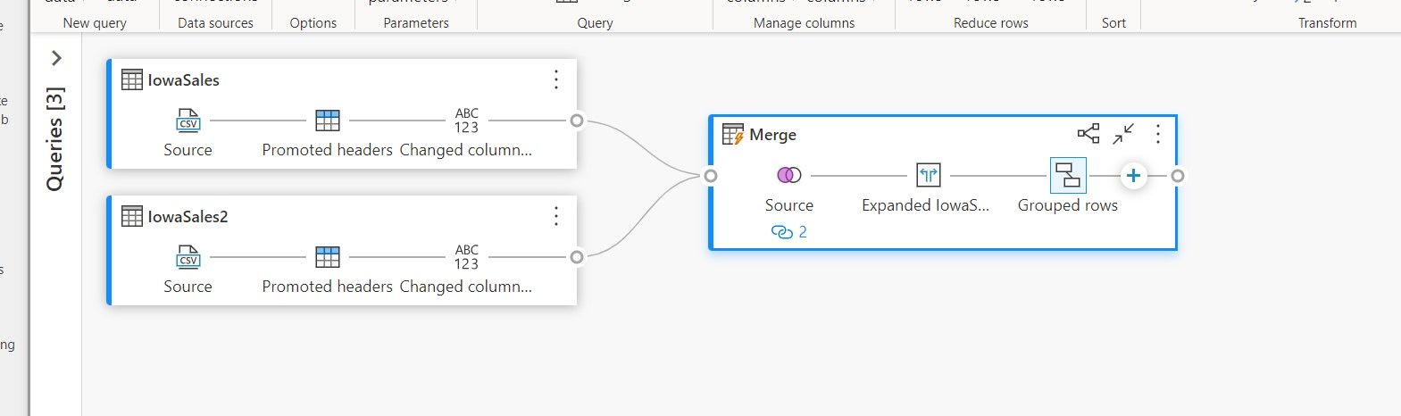Expand the Queries pane chevron
Screen dimensions: 1401x416
(x=56, y=58)
